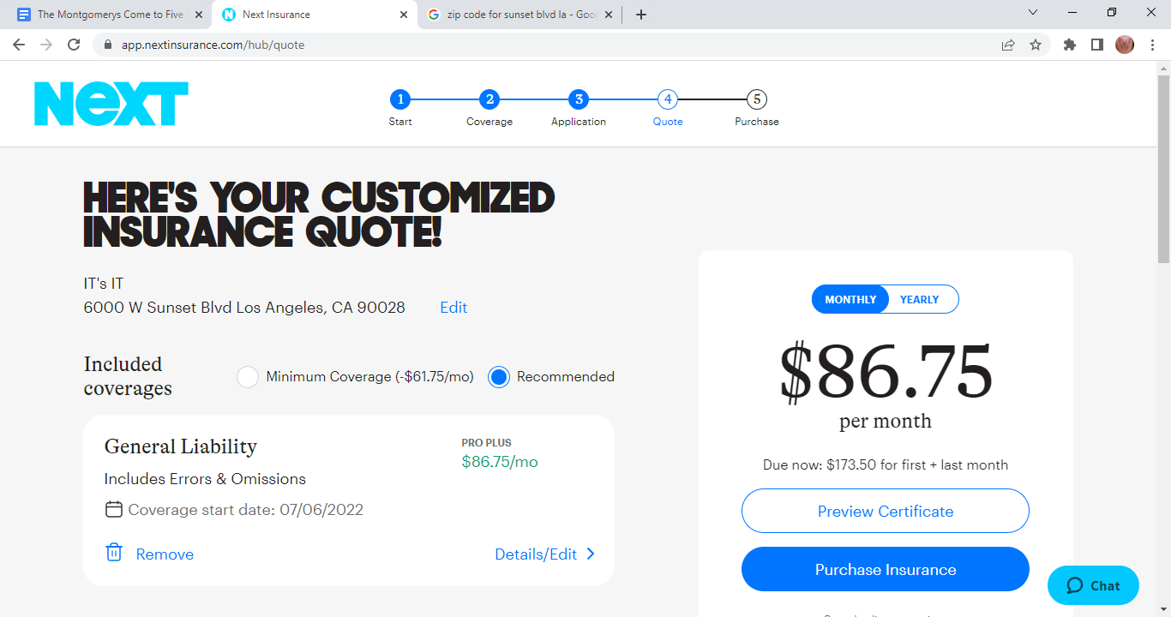Switch billing to Monthly
The width and height of the screenshot is (1171, 617).
tap(850, 300)
